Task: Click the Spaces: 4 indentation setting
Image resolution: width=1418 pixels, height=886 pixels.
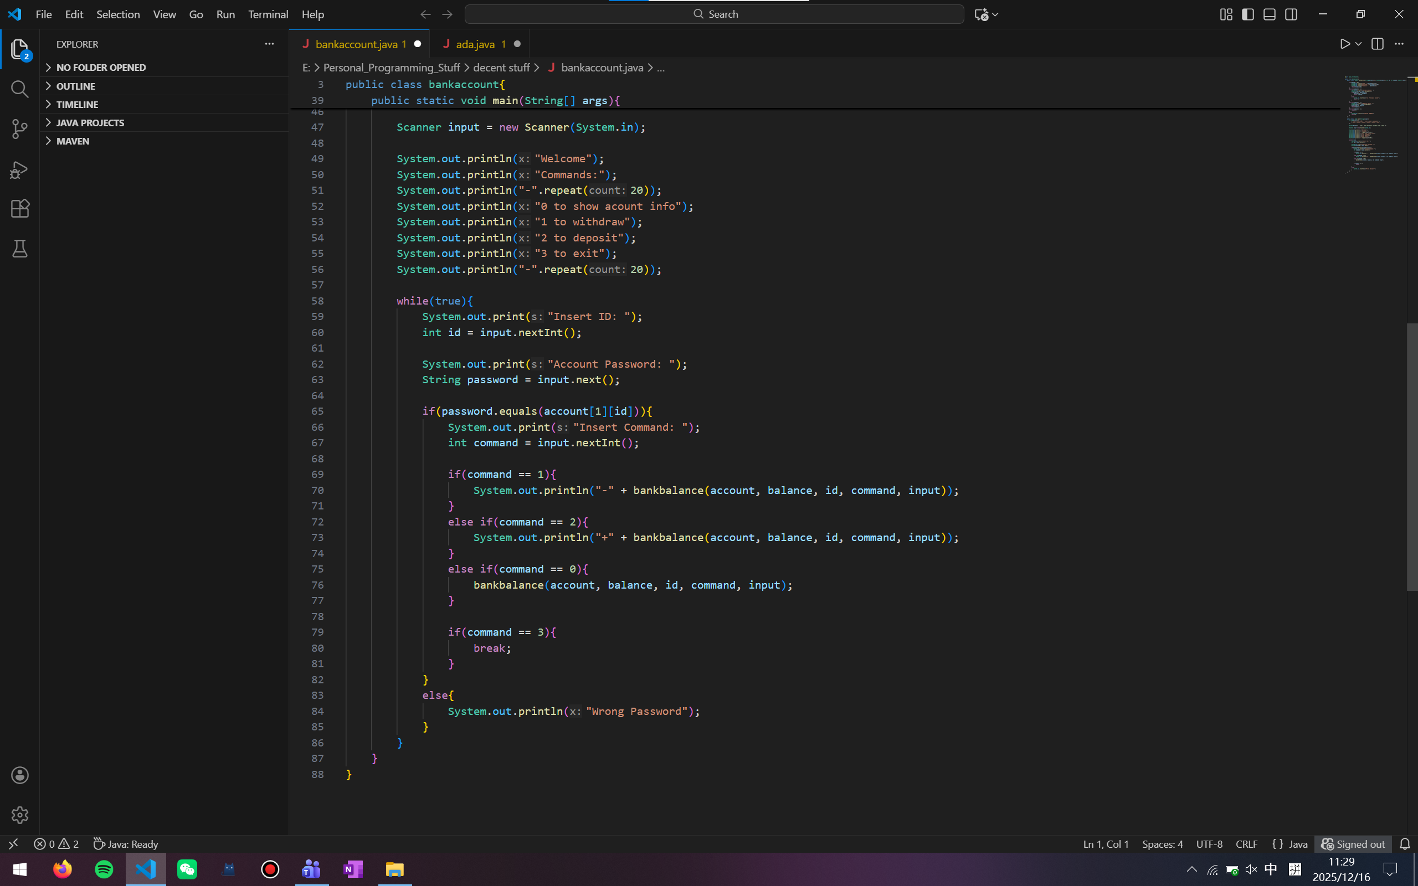Action: 1162,844
